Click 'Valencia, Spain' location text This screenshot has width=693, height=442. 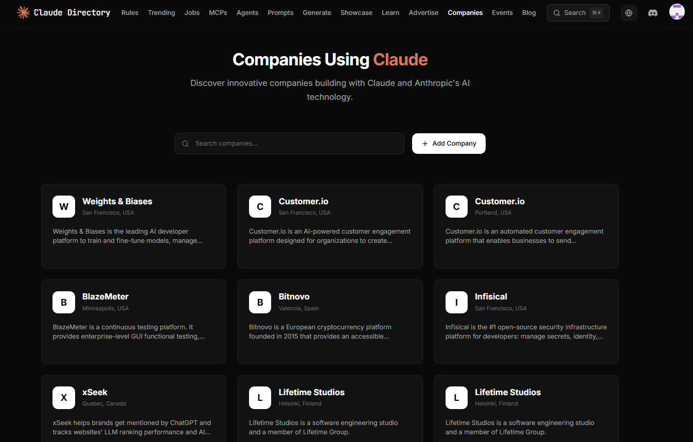[299, 308]
